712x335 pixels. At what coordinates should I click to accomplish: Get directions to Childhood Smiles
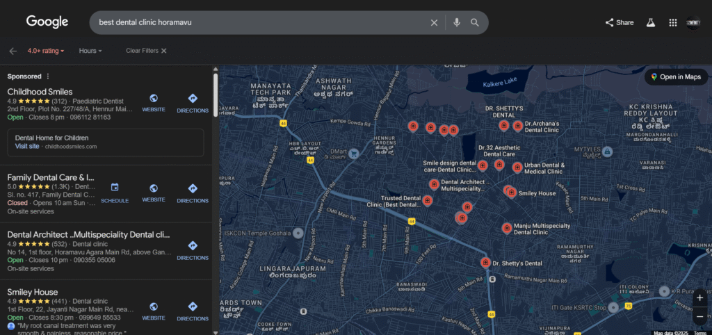click(x=193, y=102)
